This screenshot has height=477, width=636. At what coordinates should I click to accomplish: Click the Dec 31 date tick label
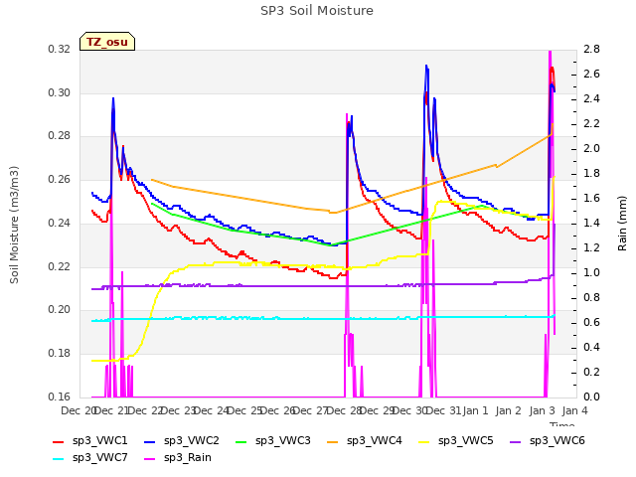(x=443, y=411)
